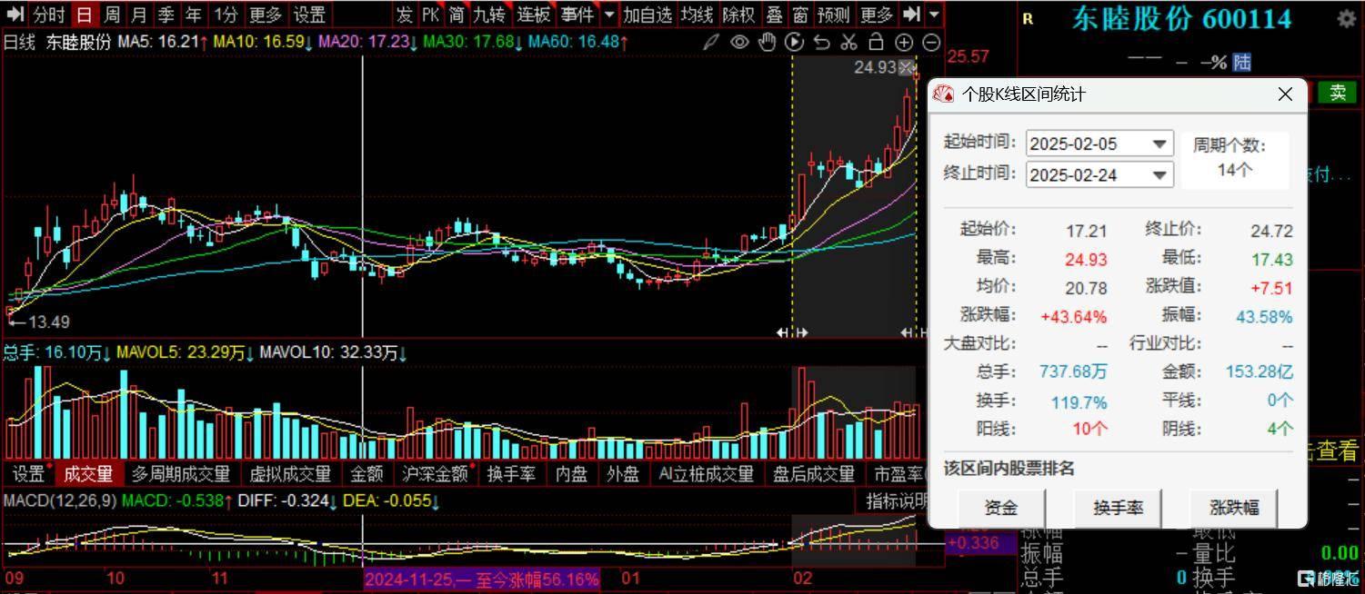Image resolution: width=1365 pixels, height=594 pixels.
Task: Toggle 除权 adjustment in top toolbar
Action: tap(738, 15)
